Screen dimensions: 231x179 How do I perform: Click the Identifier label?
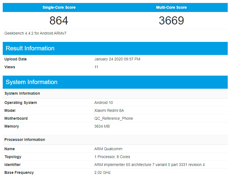click(x=13, y=165)
